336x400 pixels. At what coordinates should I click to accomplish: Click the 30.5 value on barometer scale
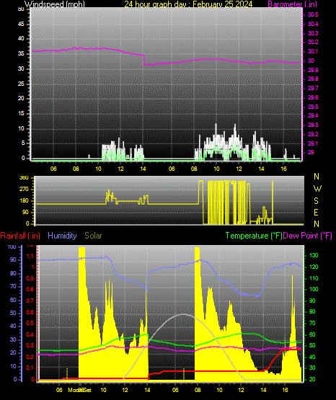313,15
